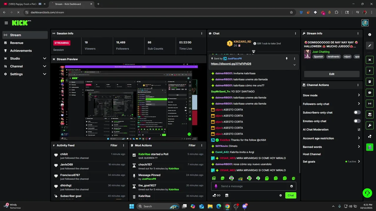This screenshot has width=376, height=211.
Task: Click the points bubbles icon in right sidebar
Action: [x=370, y=136]
